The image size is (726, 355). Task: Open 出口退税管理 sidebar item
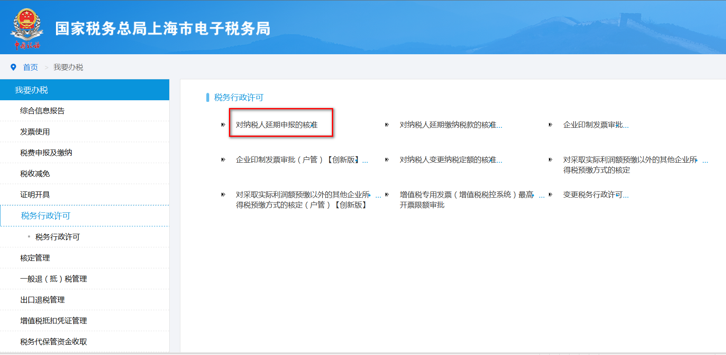84,300
